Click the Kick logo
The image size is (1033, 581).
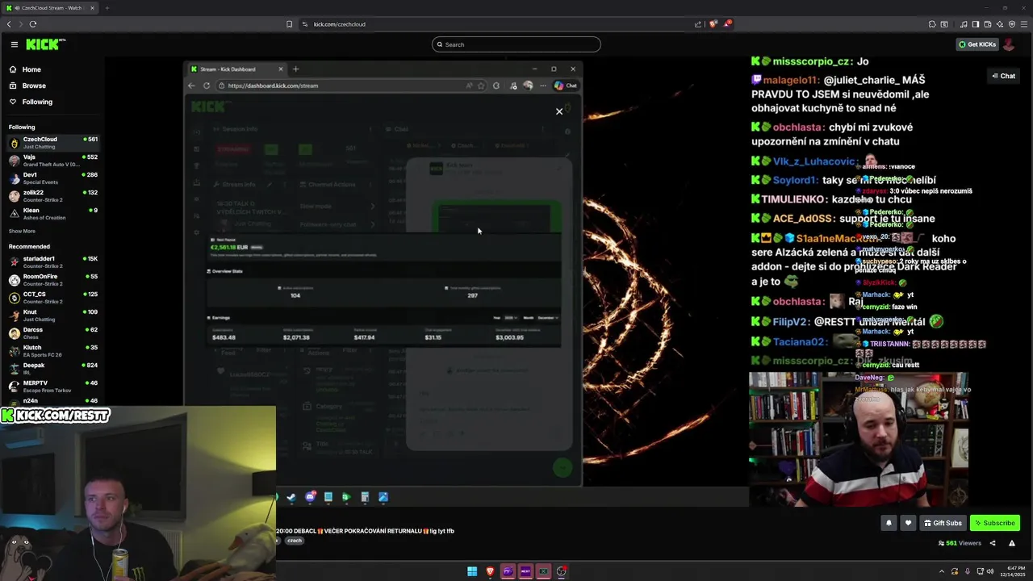[x=45, y=44]
